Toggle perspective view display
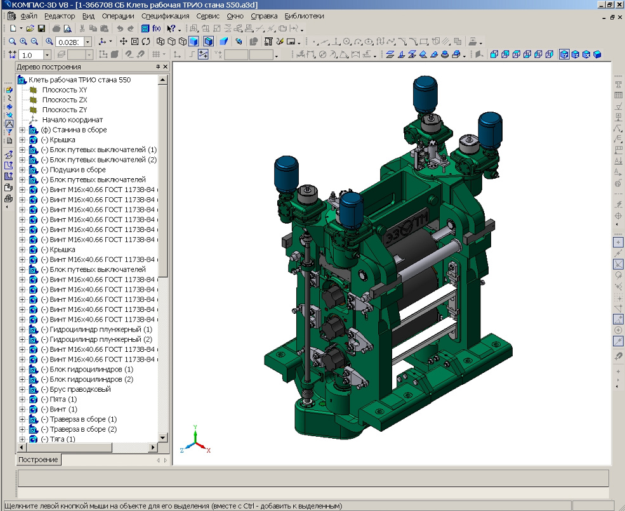Viewport: 625px width, 511px height. tap(222, 41)
